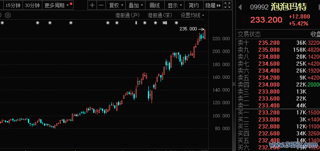Image resolution: width=320 pixels, height=151 pixels.
Task: Click the 220.000 axis label
Action: (221, 39)
